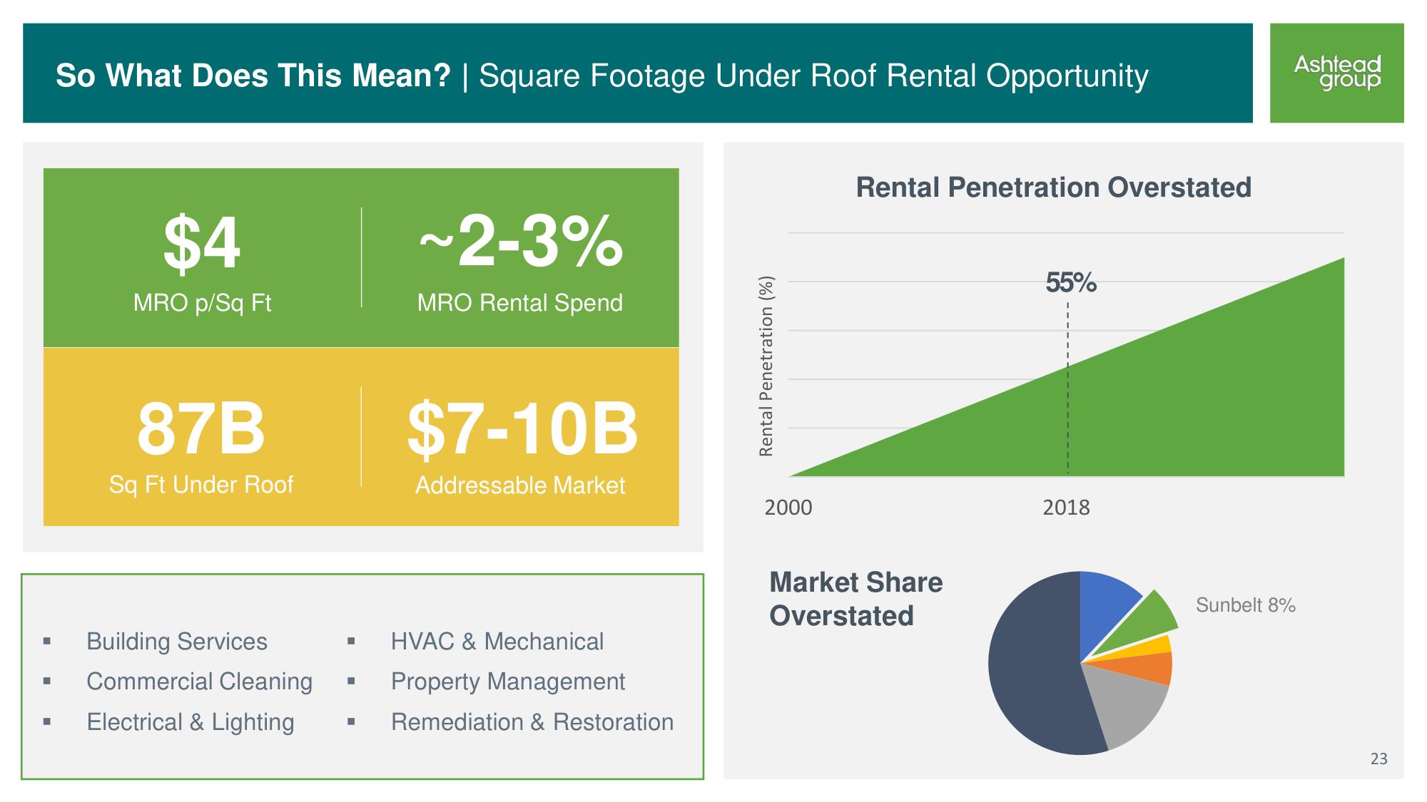Select the '~2-3%' figure
This screenshot has height=802, width=1427.
[520, 242]
